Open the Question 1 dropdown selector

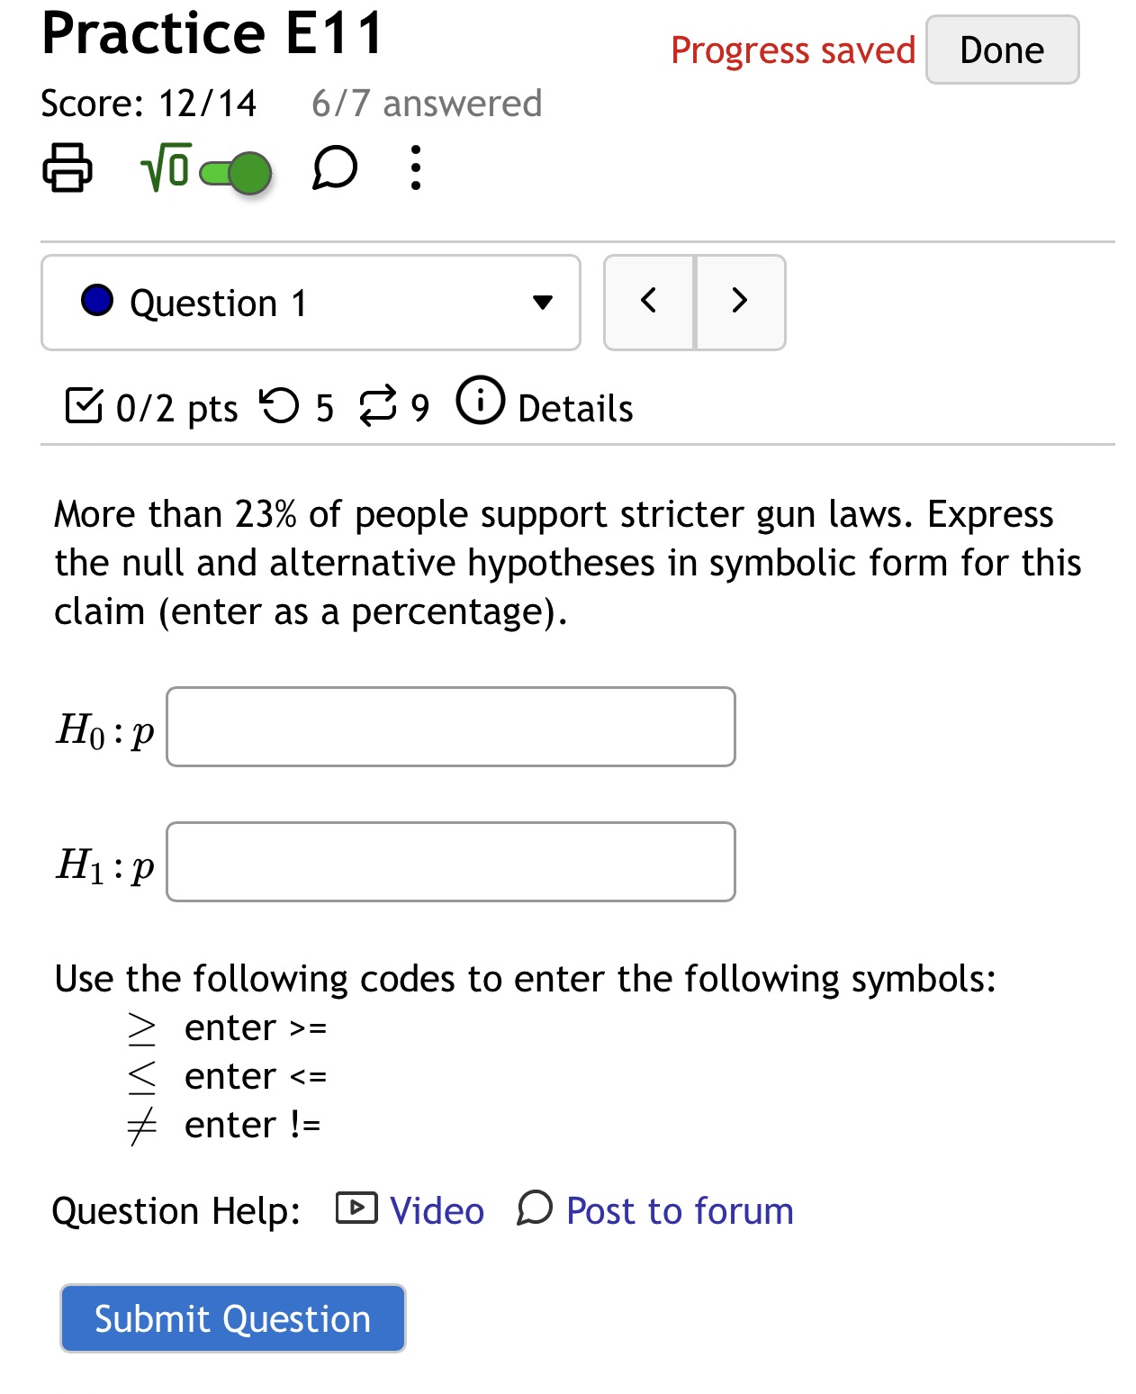click(x=311, y=303)
